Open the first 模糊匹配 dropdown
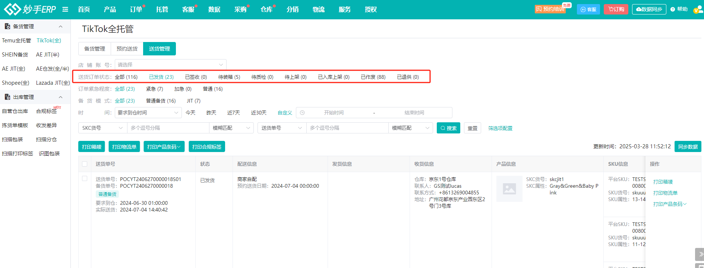This screenshot has width=704, height=268. pyautogui.click(x=231, y=128)
